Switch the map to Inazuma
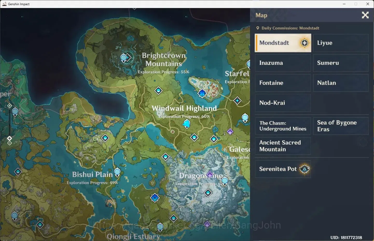Screen dimensions: 374x241 point(283,63)
